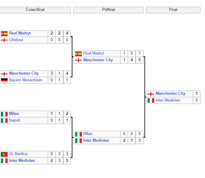Click the German flag beside Bayern Monachium
This screenshot has width=205, height=178.
[4, 80]
